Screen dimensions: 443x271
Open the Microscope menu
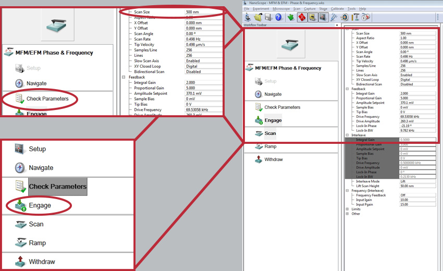(281, 9)
